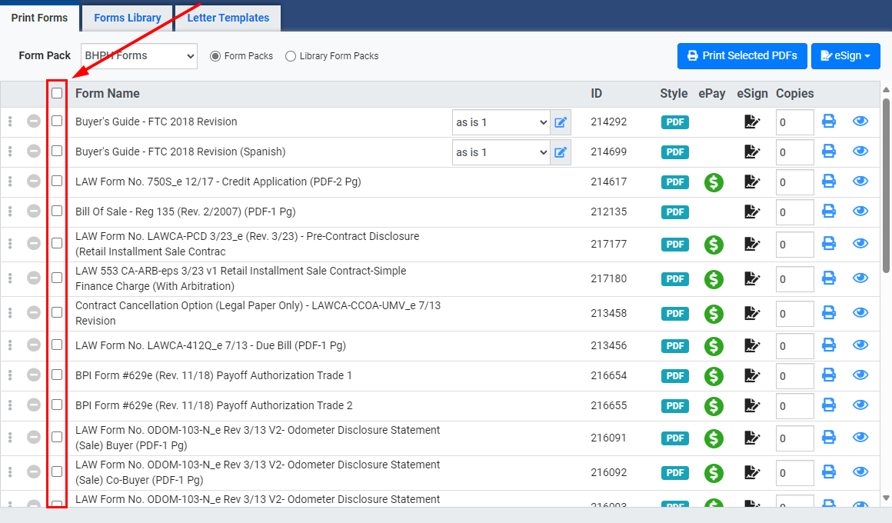Print form ID 217180 Retail Installment Sale Contract

pyautogui.click(x=829, y=278)
